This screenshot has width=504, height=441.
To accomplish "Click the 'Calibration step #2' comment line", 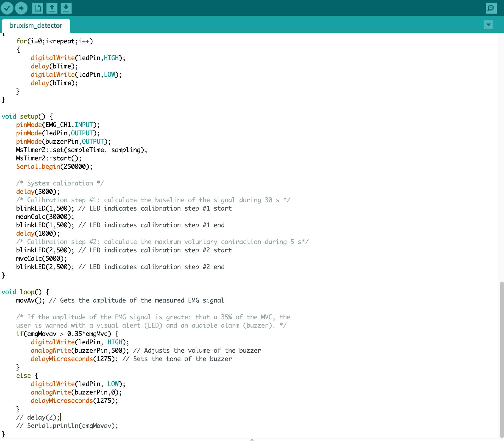I will (x=162, y=242).
